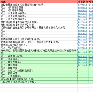Open Wowhead link in 用2万金购买 row
This screenshot has height=93, width=93.
pos(82,48)
